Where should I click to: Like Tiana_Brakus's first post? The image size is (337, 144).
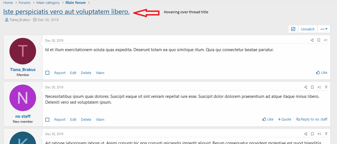tap(322, 73)
